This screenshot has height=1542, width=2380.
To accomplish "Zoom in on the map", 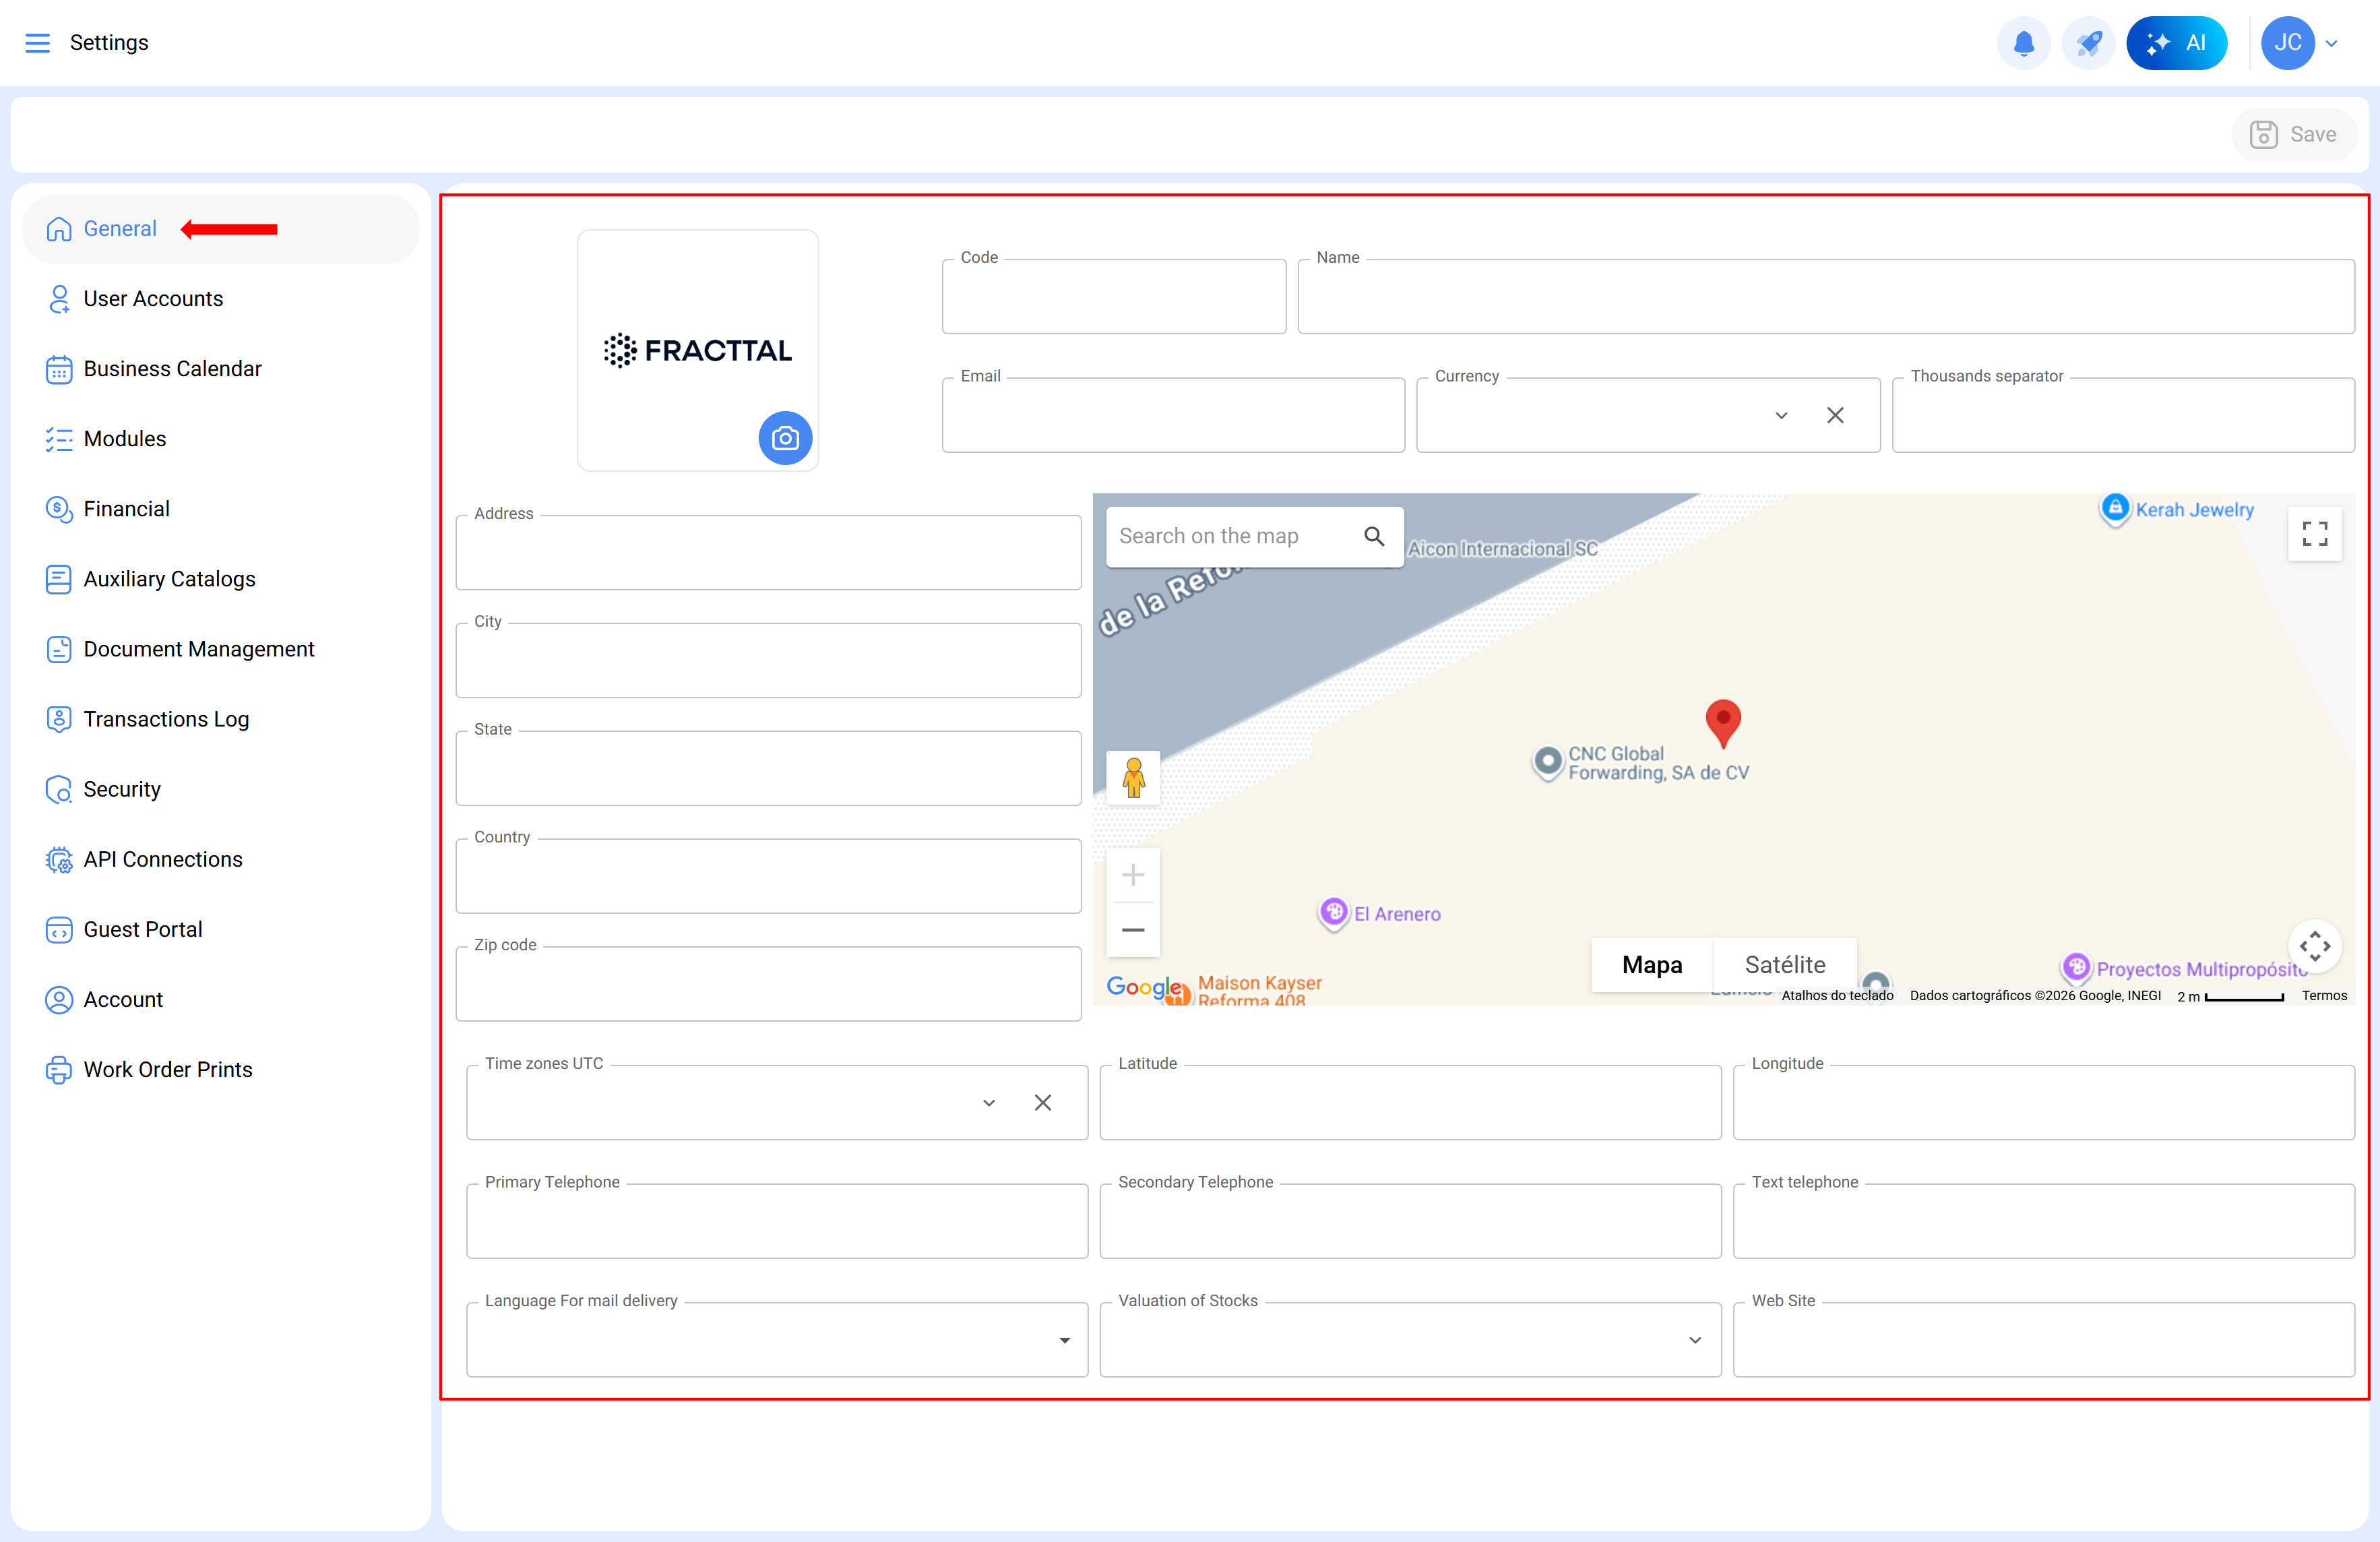I will pos(1133,876).
